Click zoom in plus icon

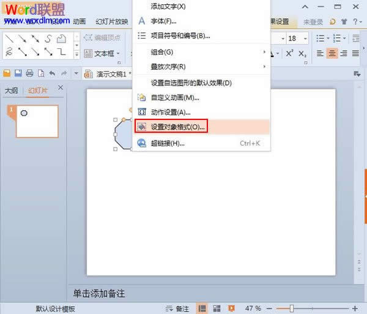[355, 308]
